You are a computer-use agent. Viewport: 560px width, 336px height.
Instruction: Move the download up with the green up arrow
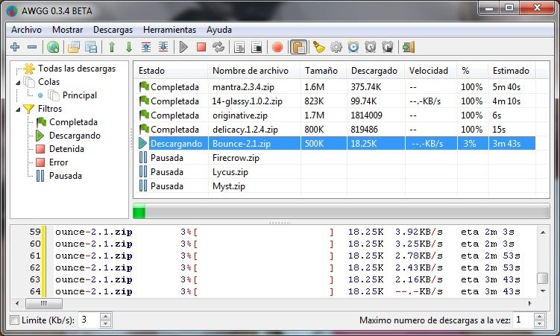(112, 47)
